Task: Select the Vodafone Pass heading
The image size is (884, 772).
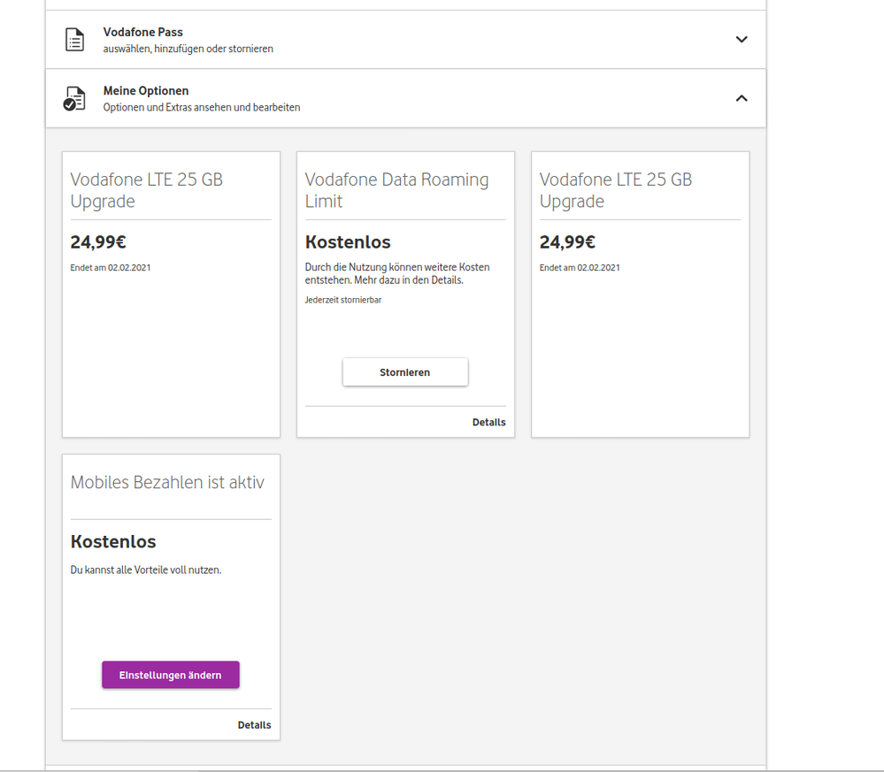Action: click(143, 33)
